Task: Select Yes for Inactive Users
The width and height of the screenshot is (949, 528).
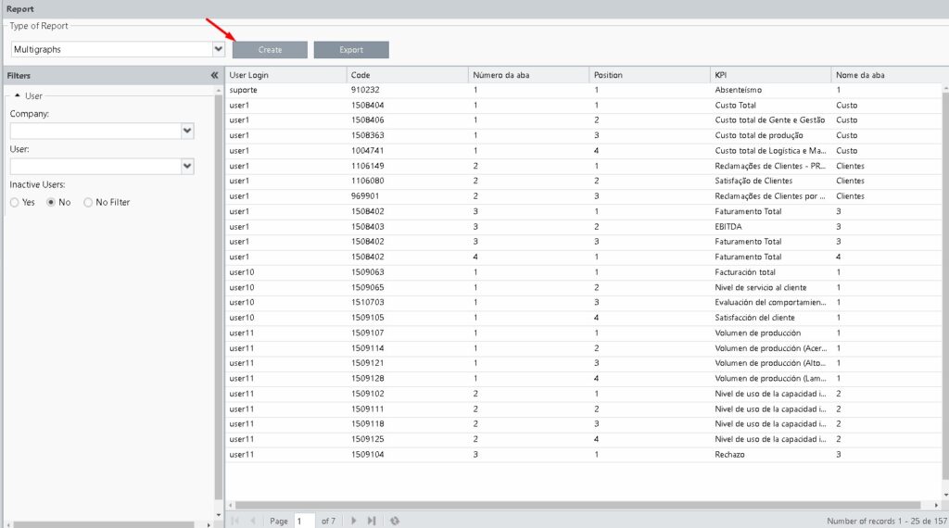Action: coord(15,202)
